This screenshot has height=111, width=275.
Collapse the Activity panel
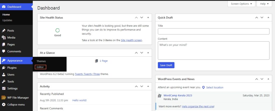(148, 86)
